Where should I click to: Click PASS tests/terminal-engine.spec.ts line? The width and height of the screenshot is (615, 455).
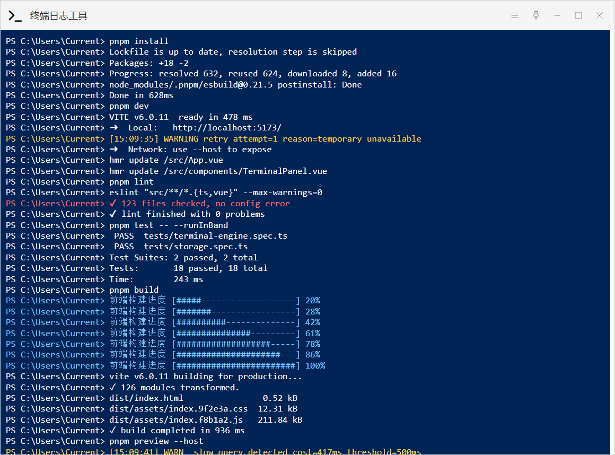[200, 236]
